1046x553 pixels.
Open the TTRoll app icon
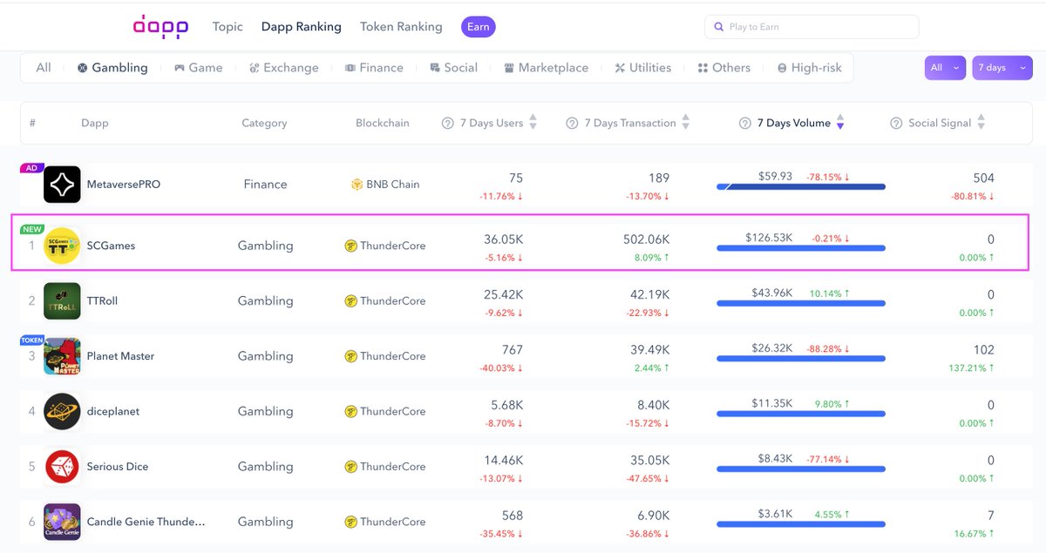(62, 300)
